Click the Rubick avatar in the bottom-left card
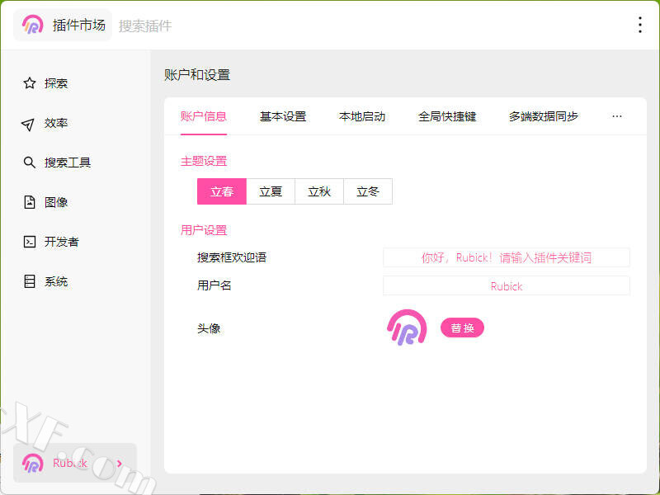 click(33, 463)
